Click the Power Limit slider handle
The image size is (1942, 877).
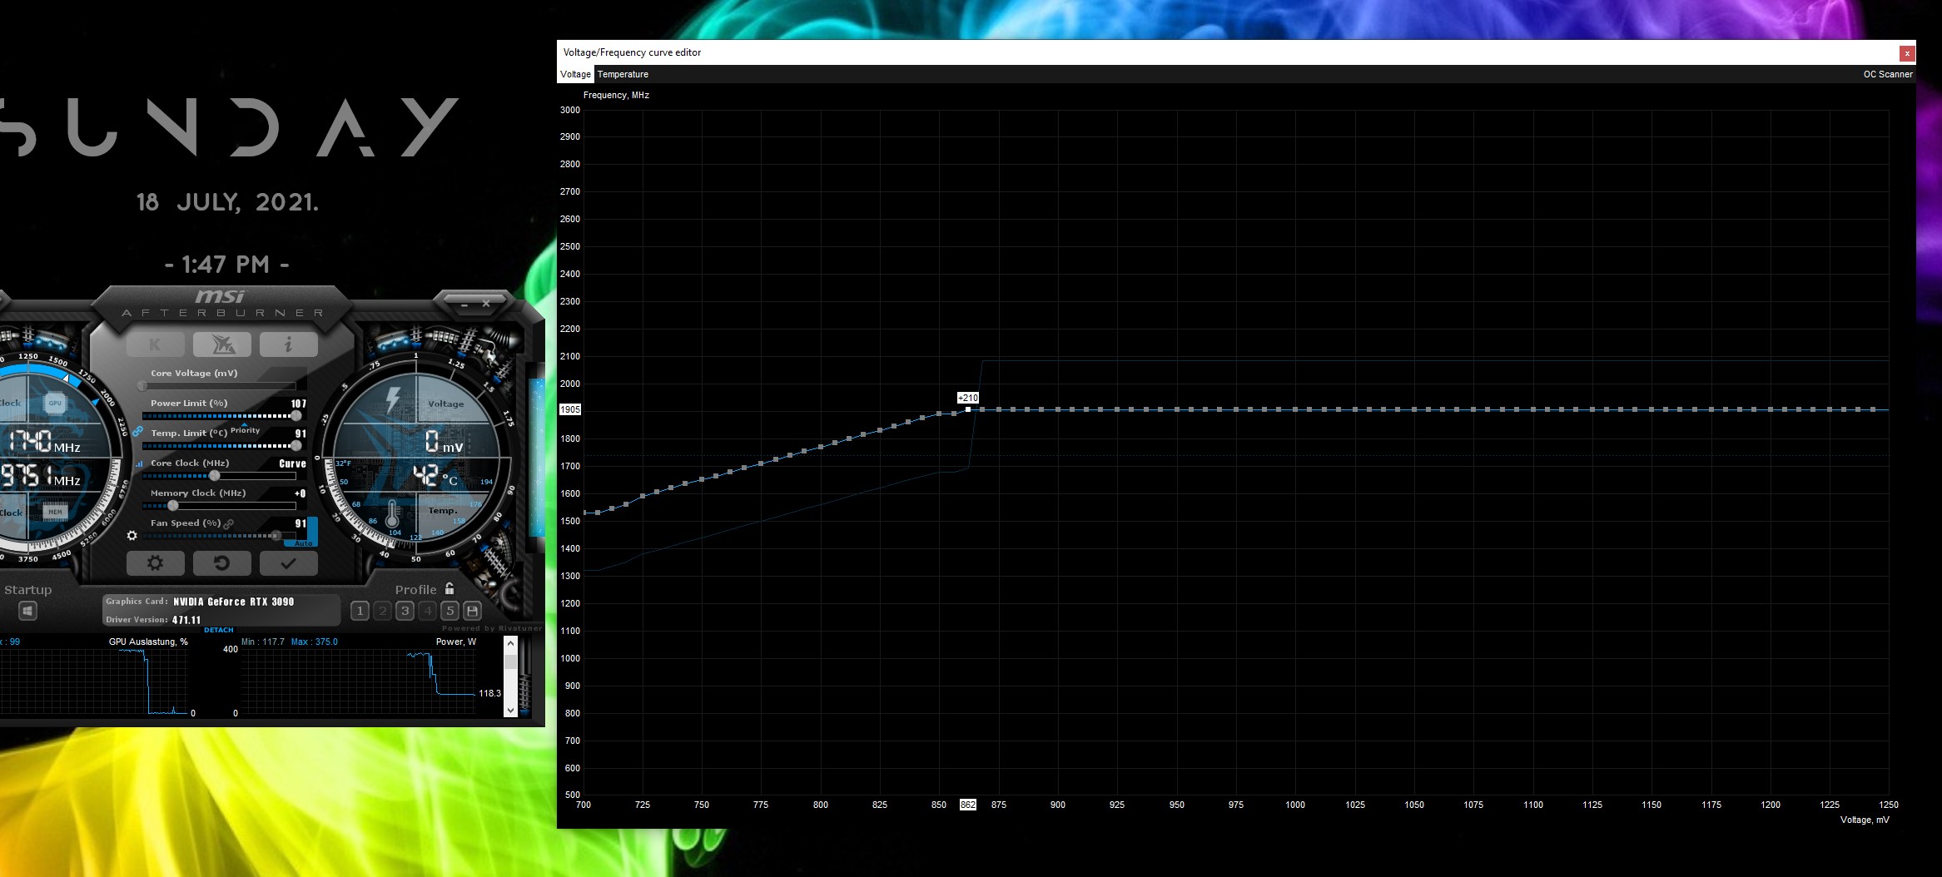click(x=296, y=416)
